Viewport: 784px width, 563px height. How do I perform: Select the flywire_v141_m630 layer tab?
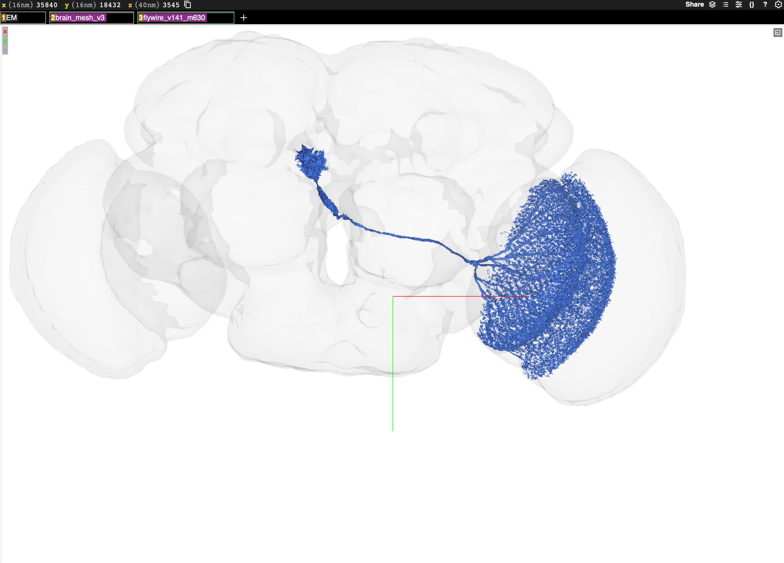click(x=173, y=18)
